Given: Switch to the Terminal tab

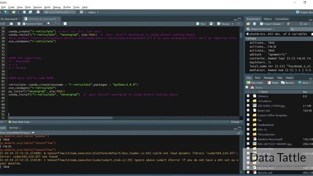Looking at the screenshot, I should pyautogui.click(x=13, y=128).
